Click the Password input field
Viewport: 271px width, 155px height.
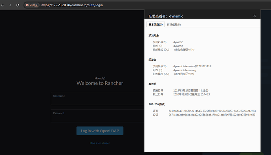pos(97,116)
